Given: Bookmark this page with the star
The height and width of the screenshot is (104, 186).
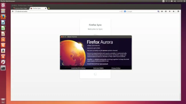Looking at the screenshot, I should (x=162, y=11).
